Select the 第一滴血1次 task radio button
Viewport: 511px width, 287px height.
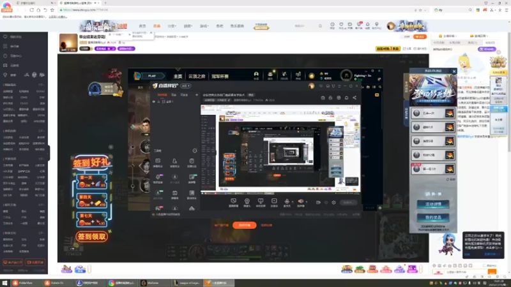point(416,169)
